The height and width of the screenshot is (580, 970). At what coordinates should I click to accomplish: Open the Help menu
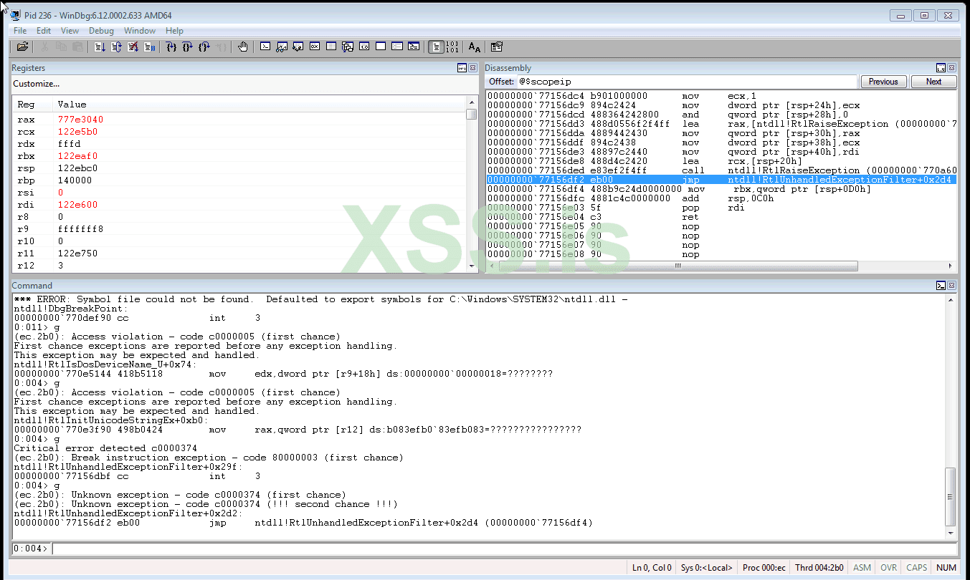coord(174,31)
